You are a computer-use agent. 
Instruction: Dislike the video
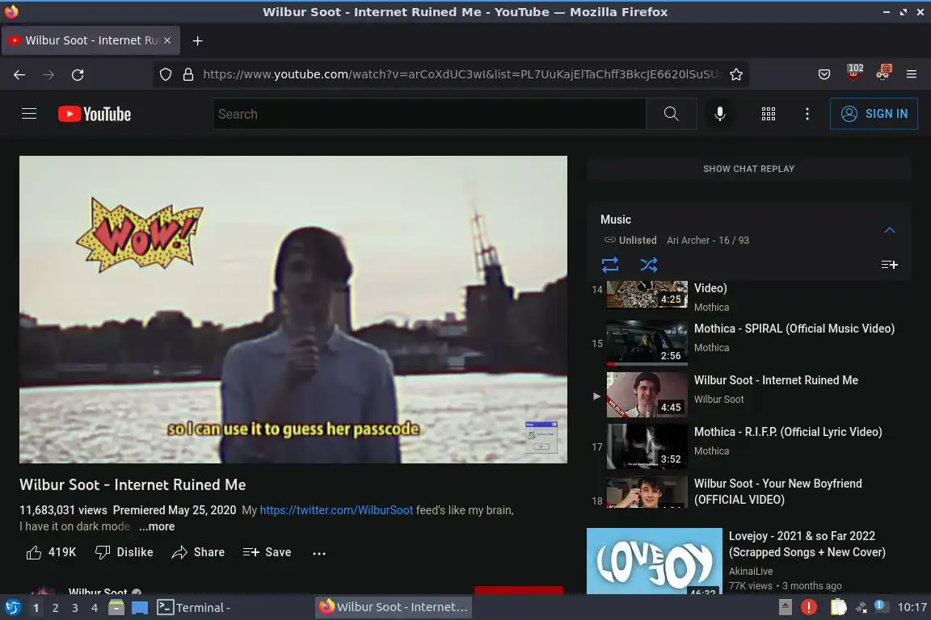click(124, 552)
